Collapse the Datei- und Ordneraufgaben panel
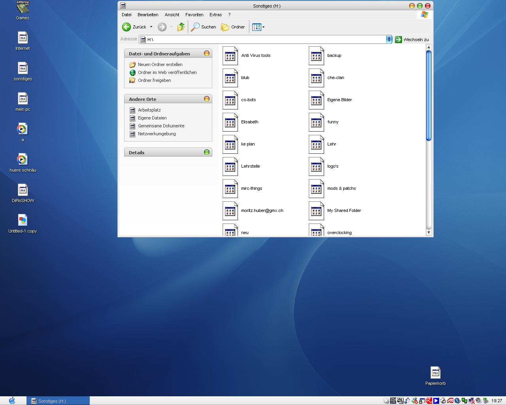 coord(206,53)
